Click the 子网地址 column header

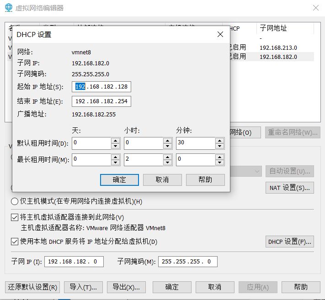tap(285, 28)
